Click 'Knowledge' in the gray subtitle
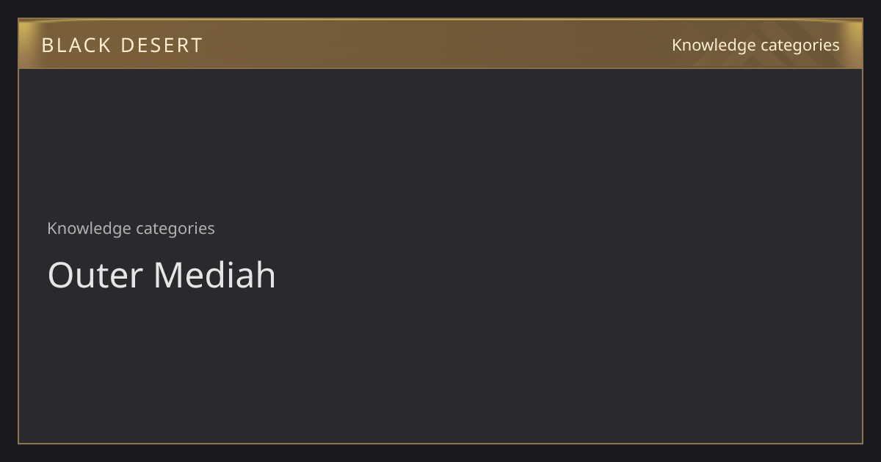881x462 pixels. [89, 228]
